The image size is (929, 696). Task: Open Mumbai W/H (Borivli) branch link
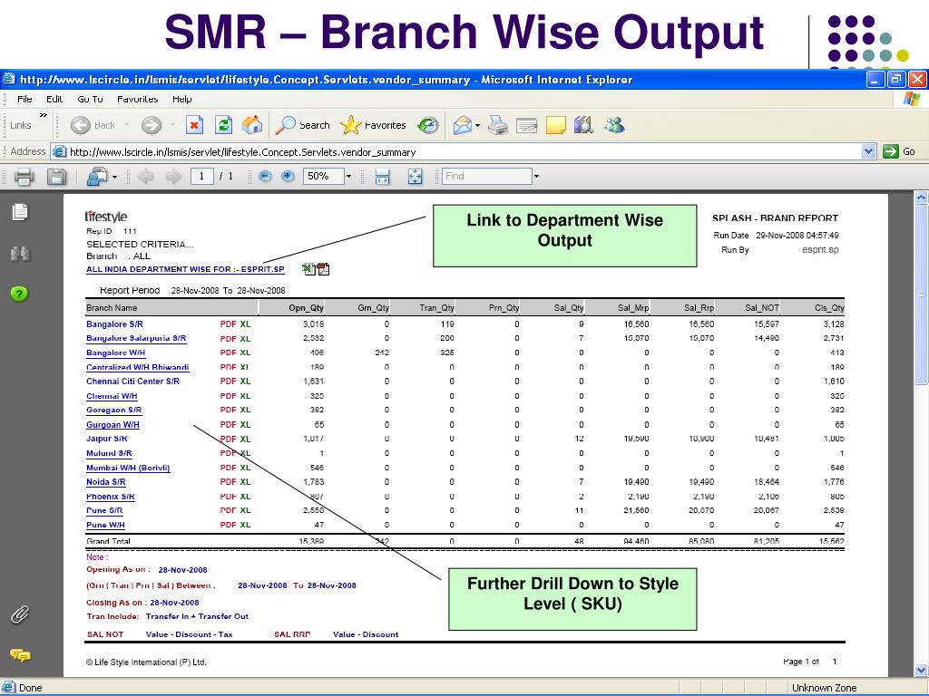(x=128, y=468)
